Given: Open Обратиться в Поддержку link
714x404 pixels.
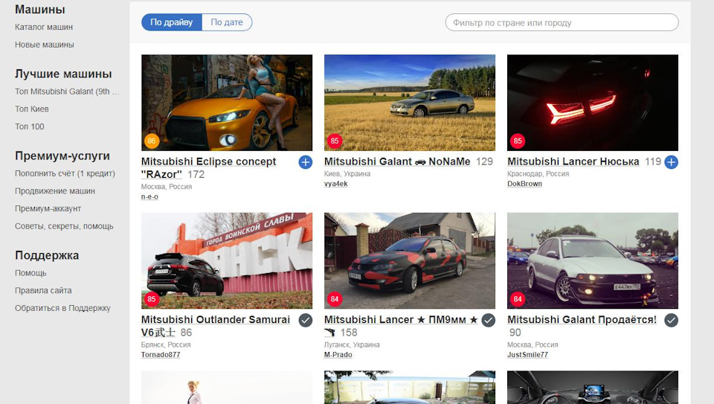Looking at the screenshot, I should click(x=62, y=308).
